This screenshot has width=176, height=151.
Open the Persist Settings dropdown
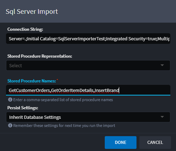[x=88, y=117]
